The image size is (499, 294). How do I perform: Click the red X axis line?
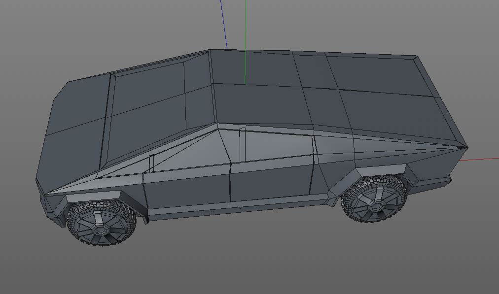(479, 159)
